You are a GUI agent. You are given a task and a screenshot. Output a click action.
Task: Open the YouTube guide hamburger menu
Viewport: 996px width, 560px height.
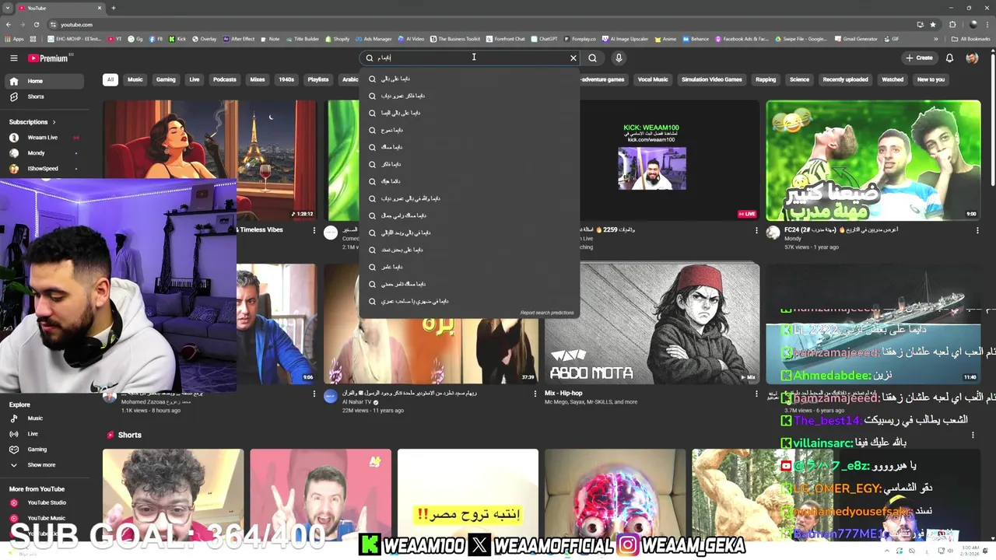point(14,58)
